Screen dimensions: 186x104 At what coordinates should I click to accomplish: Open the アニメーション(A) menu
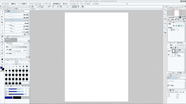35,4
